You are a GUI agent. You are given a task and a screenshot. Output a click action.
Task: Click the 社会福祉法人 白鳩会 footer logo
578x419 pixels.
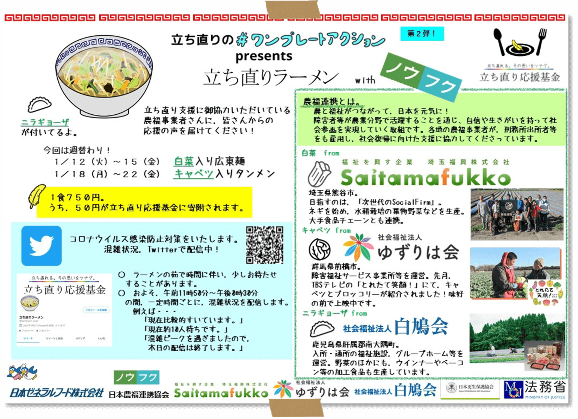tap(395, 390)
